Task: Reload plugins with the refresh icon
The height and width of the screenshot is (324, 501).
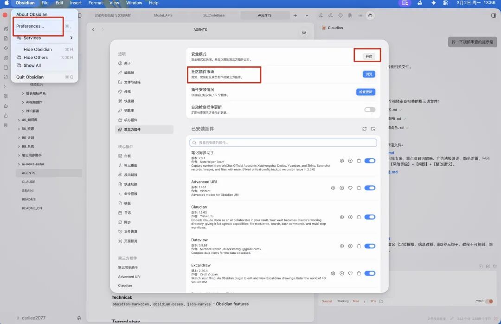Action: (x=365, y=129)
